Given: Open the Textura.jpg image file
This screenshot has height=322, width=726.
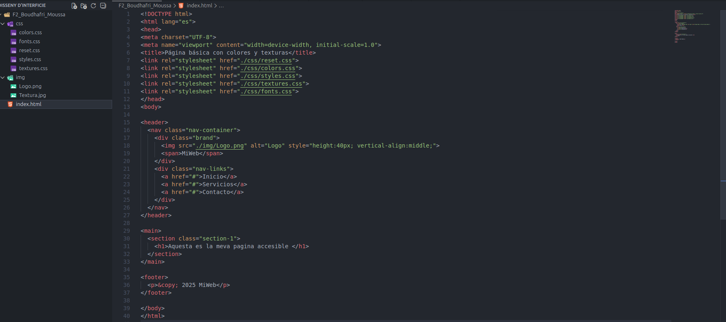Looking at the screenshot, I should [32, 95].
